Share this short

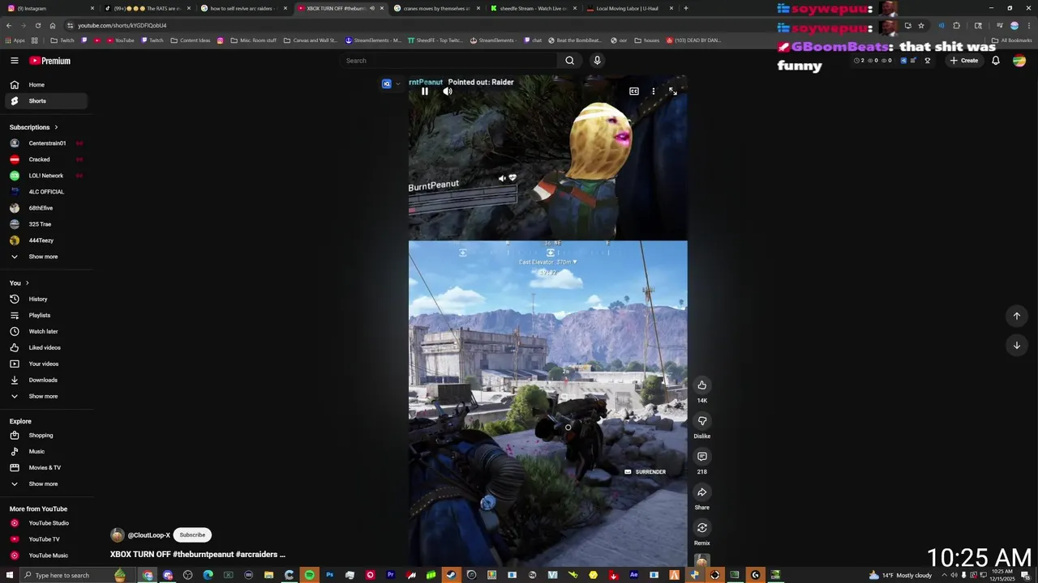[702, 492]
